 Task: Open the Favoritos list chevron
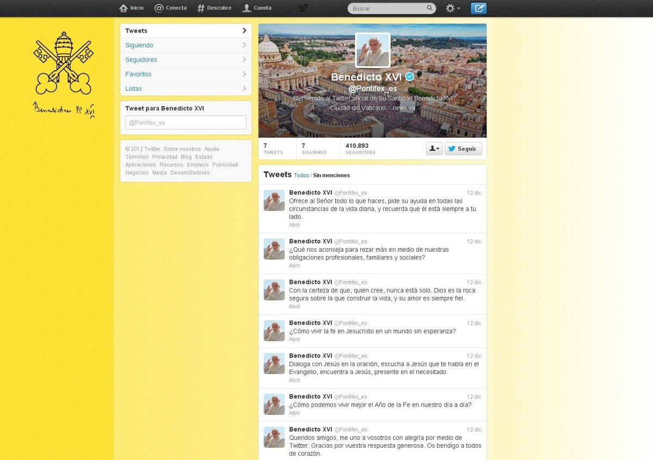coord(244,74)
